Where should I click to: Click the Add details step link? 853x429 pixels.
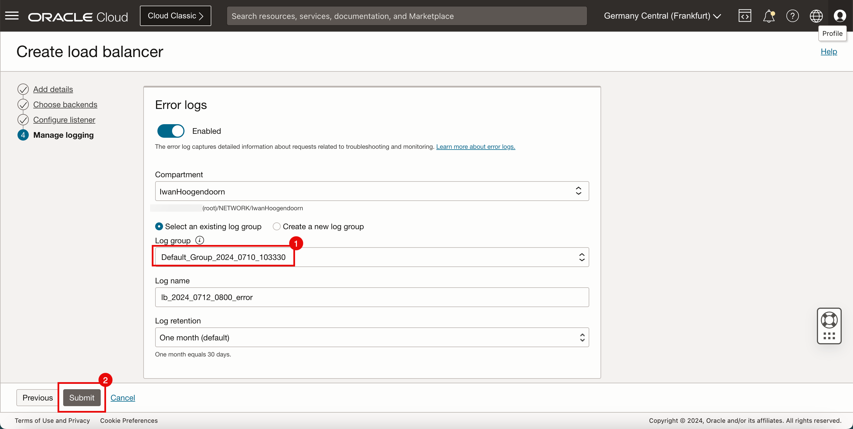[53, 89]
